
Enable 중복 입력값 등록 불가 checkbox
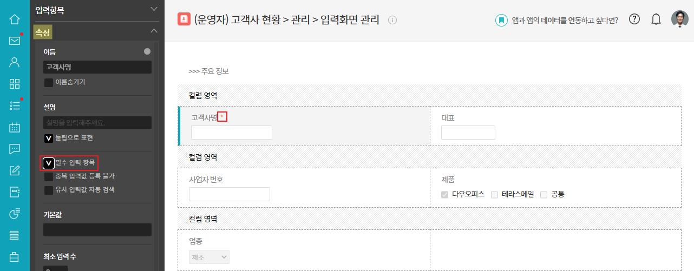tap(49, 176)
